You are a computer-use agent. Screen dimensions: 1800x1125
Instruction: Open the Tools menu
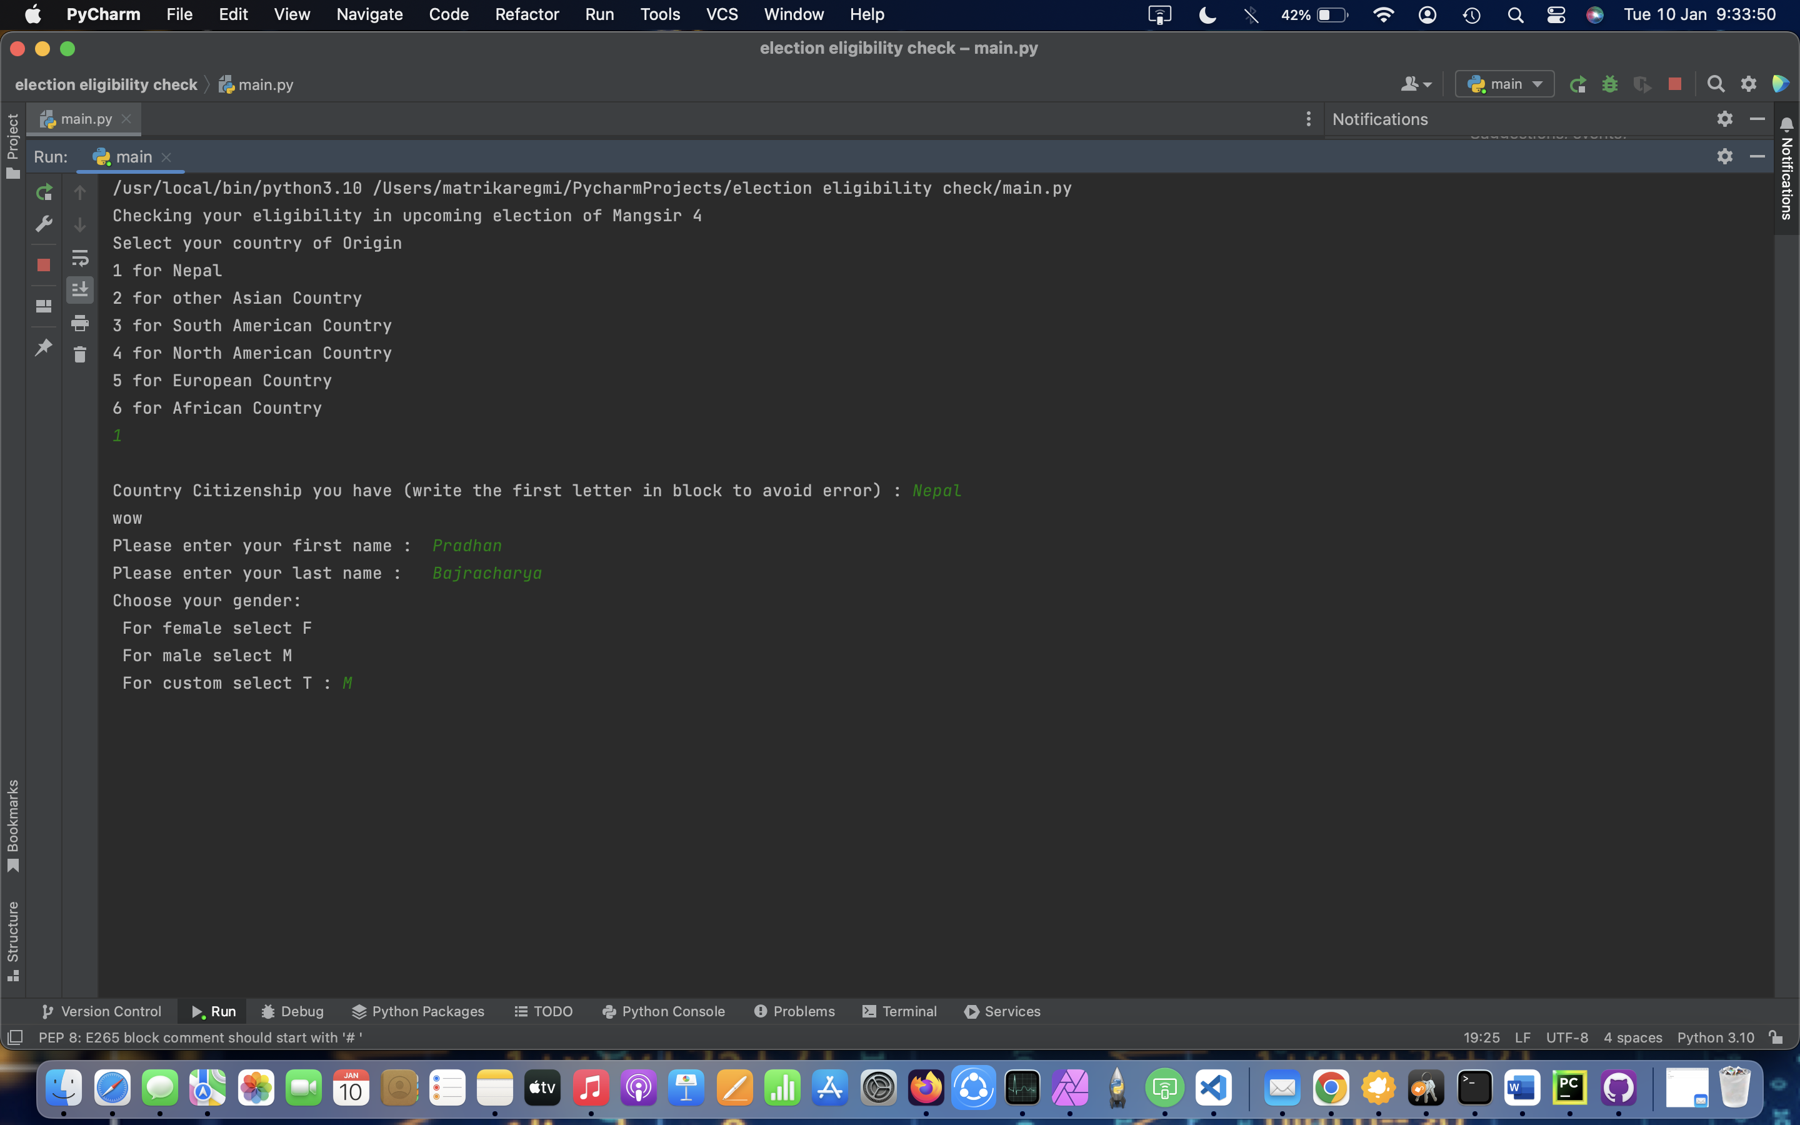tap(660, 14)
